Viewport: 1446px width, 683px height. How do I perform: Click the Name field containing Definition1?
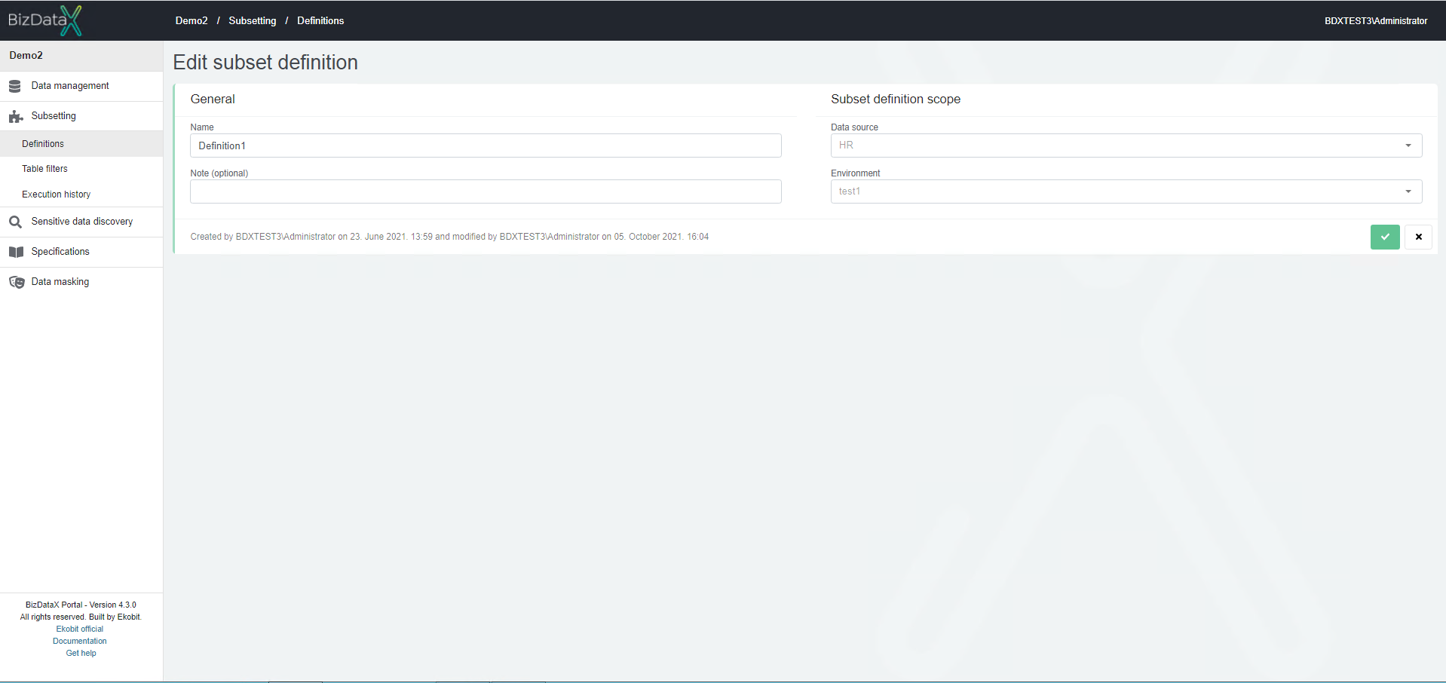[486, 145]
